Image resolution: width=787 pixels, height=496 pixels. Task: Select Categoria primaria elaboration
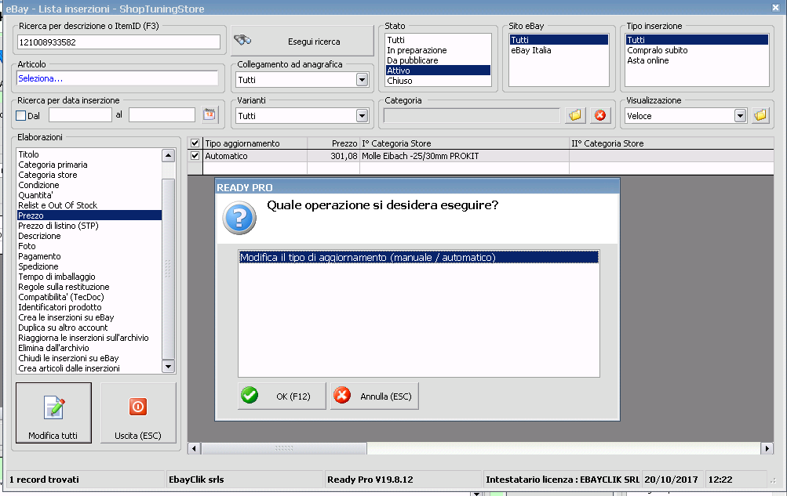[x=89, y=165]
